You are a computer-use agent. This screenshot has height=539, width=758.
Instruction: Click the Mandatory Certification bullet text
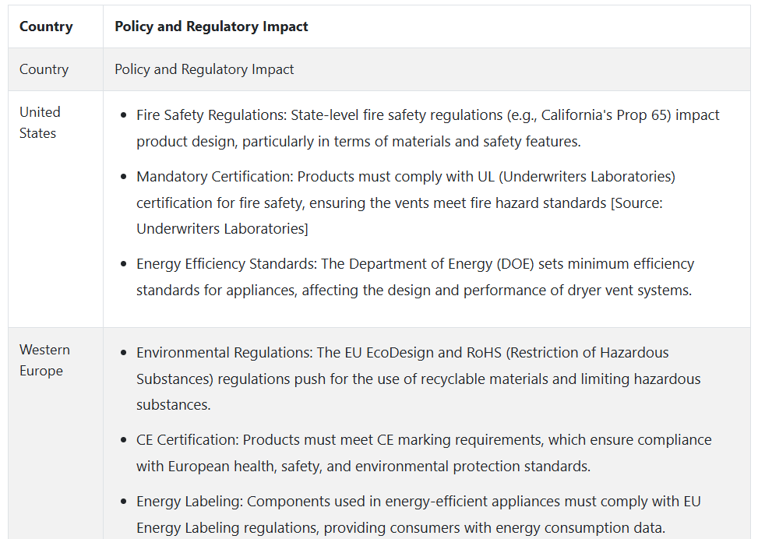(x=406, y=203)
